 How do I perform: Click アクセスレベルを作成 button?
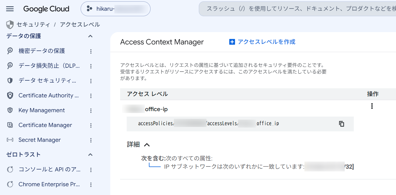coord(262,42)
